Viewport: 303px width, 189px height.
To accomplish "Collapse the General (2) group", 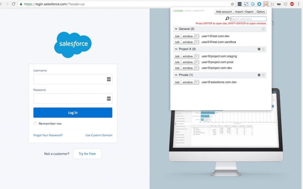I will point(176,29).
